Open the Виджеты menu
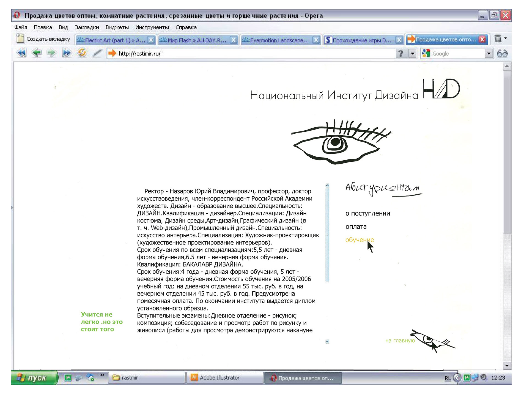Image resolution: width=524 pixels, height=394 pixels. point(117,27)
